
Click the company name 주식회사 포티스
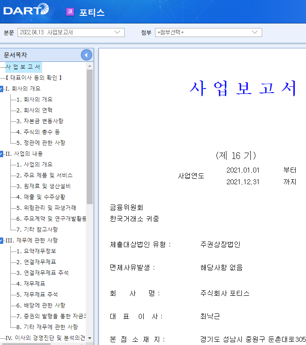click(225, 294)
